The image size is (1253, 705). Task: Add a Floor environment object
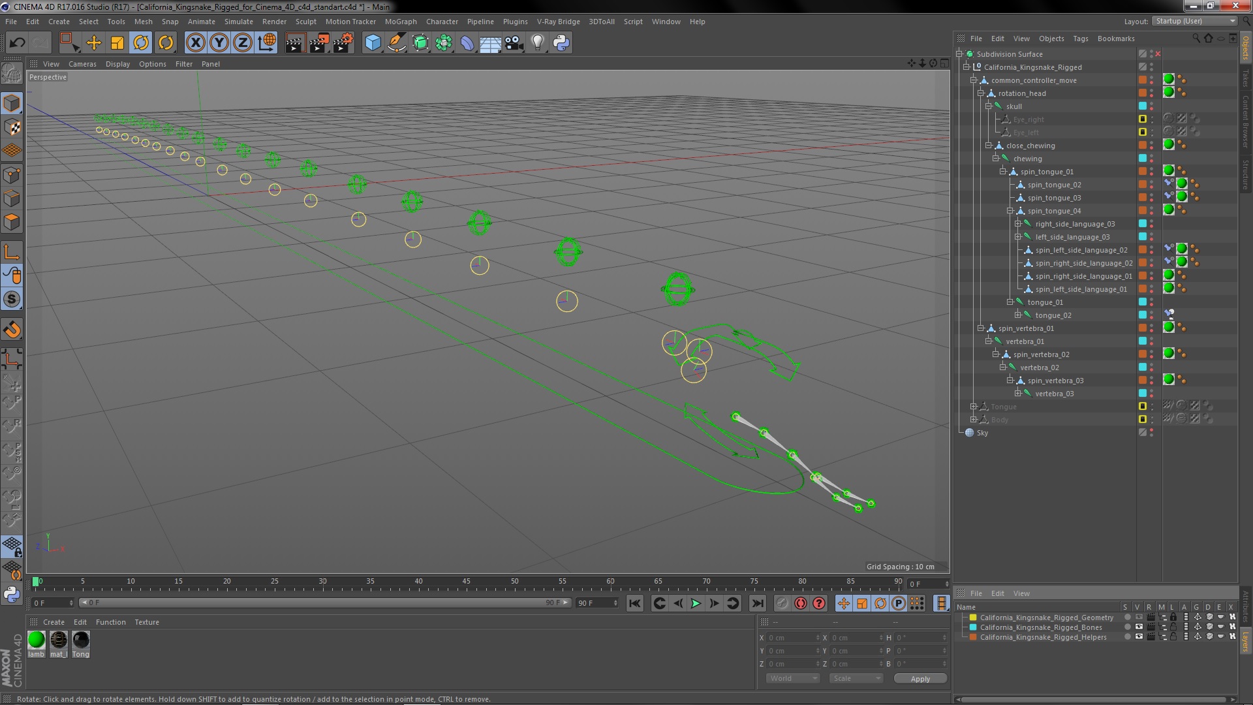(490, 43)
